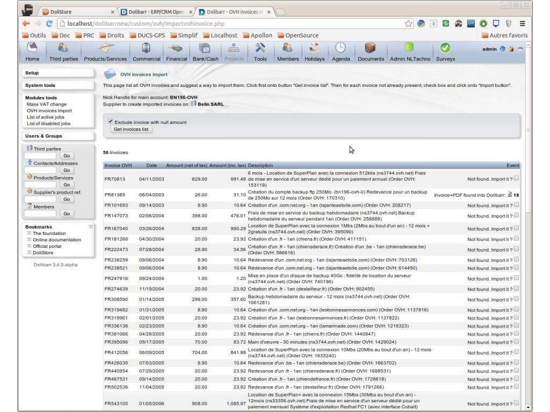Image resolution: width=550 pixels, height=412 pixels.
Task: Open the DUCS-GPS bookmarks folder
Action: coord(147,35)
